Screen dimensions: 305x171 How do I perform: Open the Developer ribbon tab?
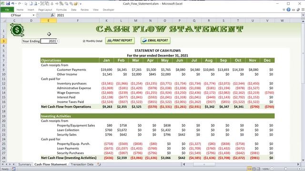click(x=108, y=9)
